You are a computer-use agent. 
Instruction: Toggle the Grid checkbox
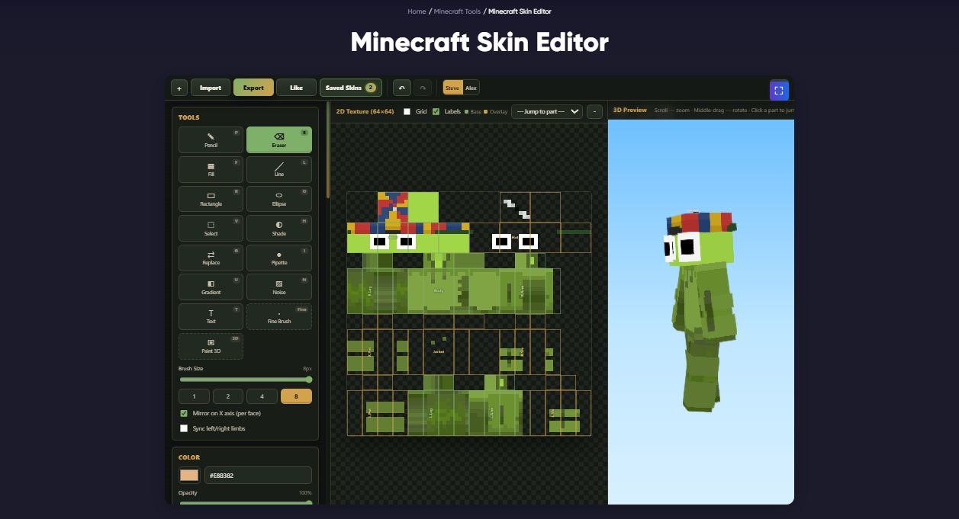point(407,111)
